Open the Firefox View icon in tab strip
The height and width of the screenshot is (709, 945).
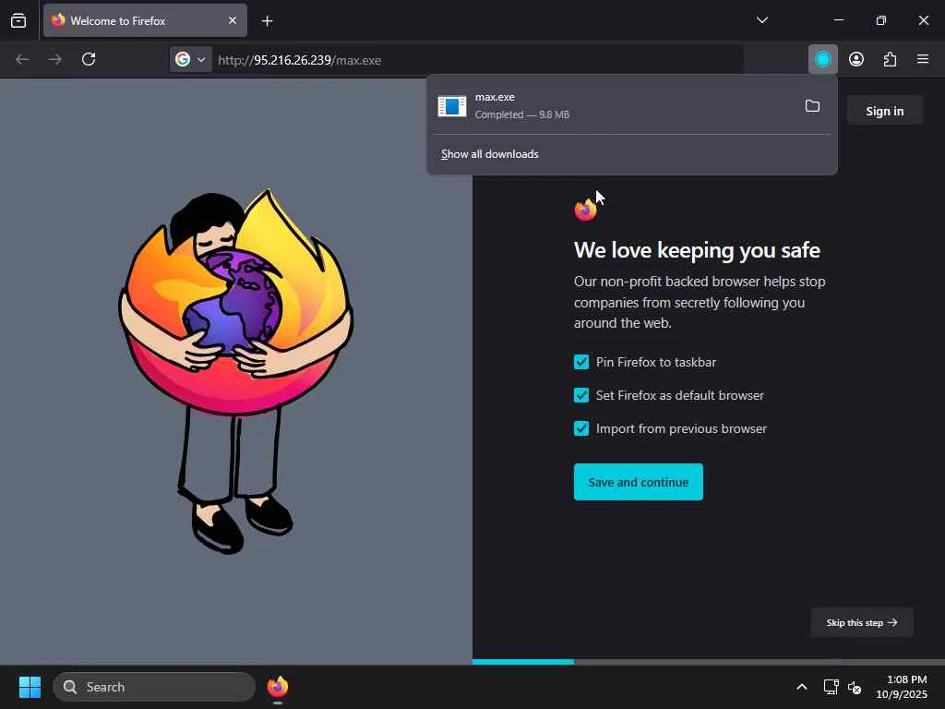18,20
